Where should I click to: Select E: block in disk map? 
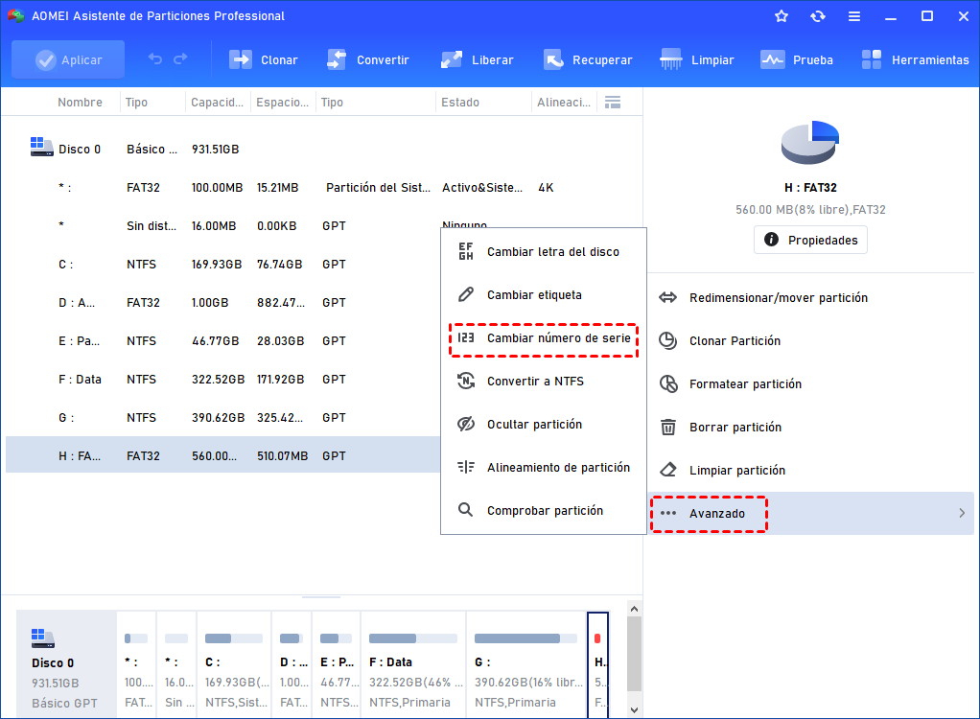coord(337,664)
